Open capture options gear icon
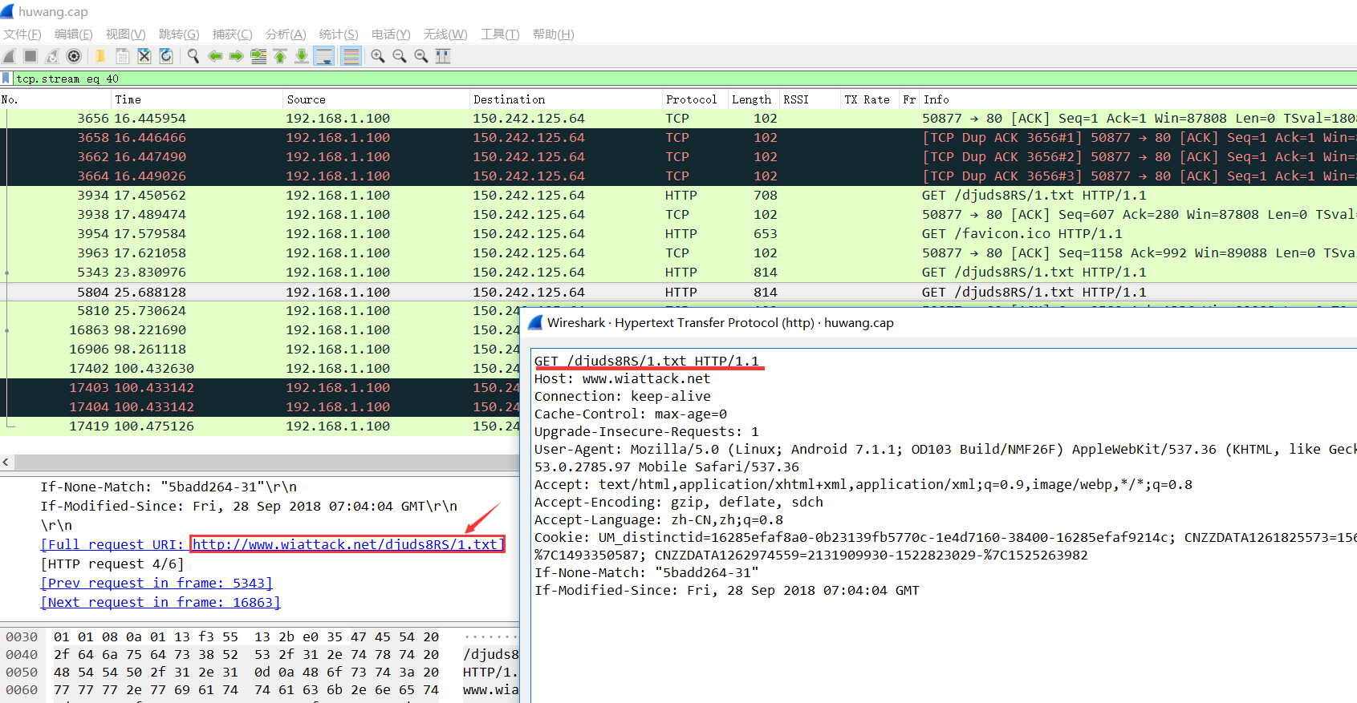The image size is (1357, 703). [x=74, y=56]
